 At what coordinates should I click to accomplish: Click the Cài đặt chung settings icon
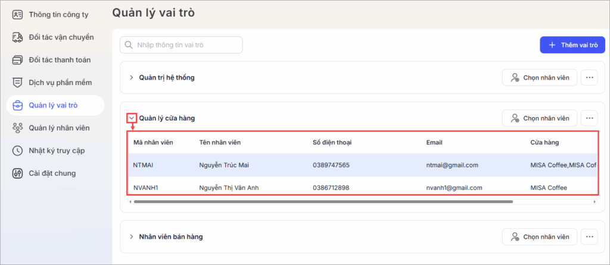(18, 173)
